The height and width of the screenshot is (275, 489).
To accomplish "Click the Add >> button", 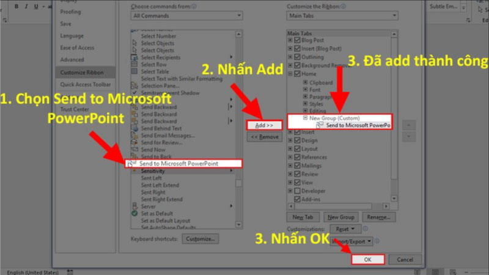I will coord(264,125).
